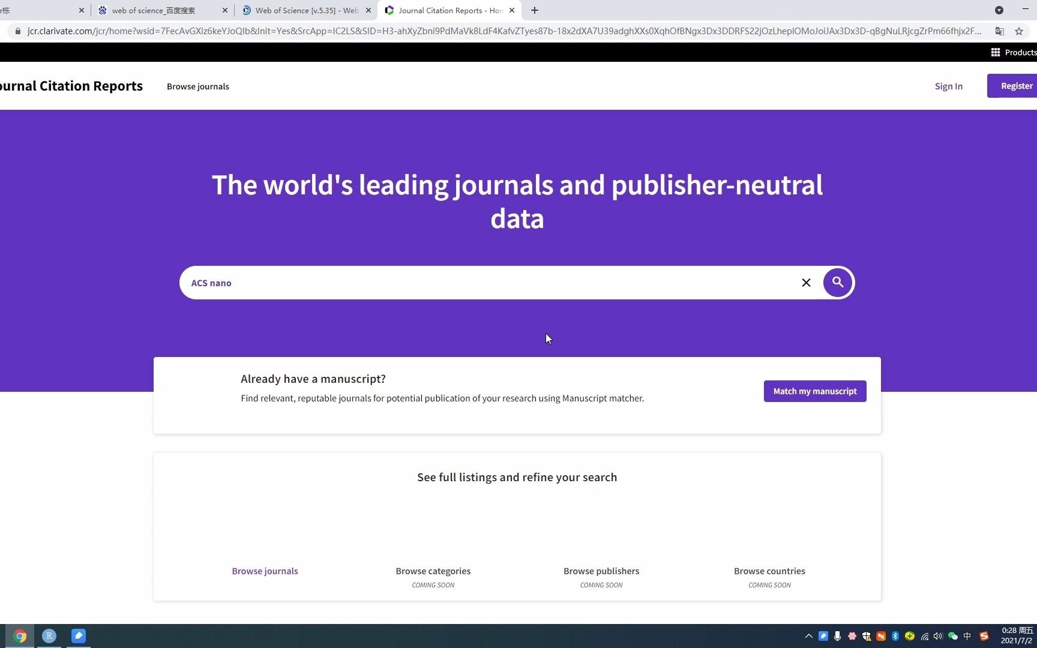Image resolution: width=1037 pixels, height=648 pixels.
Task: Switch to the web of science Baidu tab
Action: 162,10
